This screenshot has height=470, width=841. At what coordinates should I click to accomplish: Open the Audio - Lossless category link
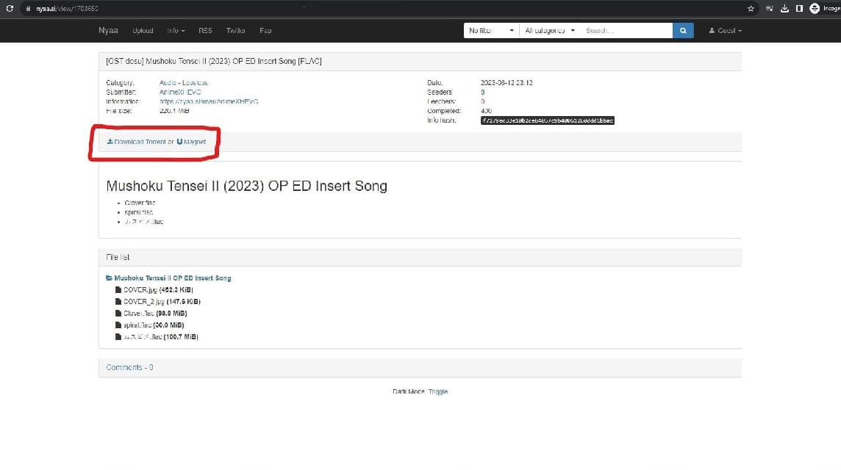[184, 82]
